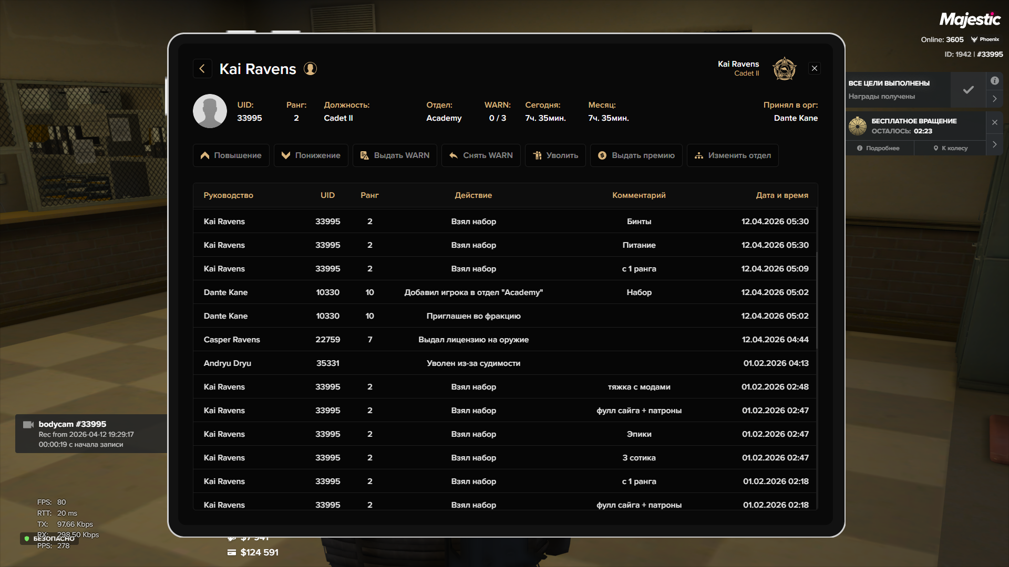The image size is (1009, 567).
Task: Toggle the goals completed checkmark
Action: [x=968, y=90]
